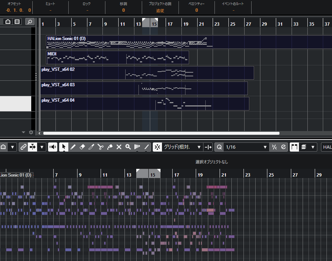Select the Trim tool
332x261 pixels.
click(91, 147)
